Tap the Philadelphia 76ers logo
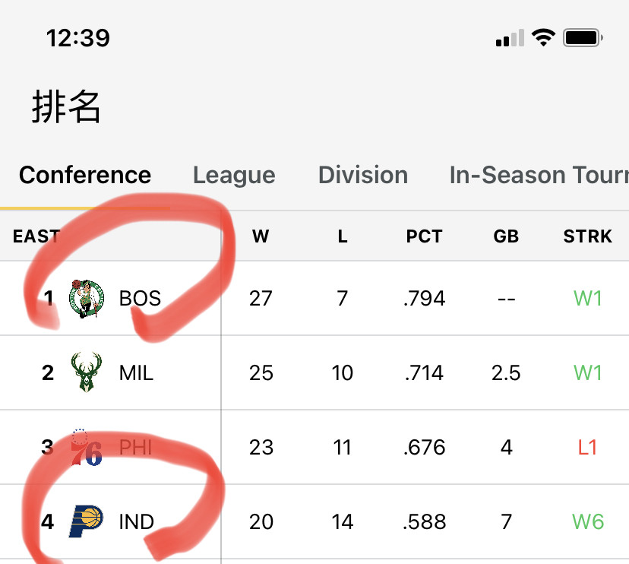 (87, 447)
